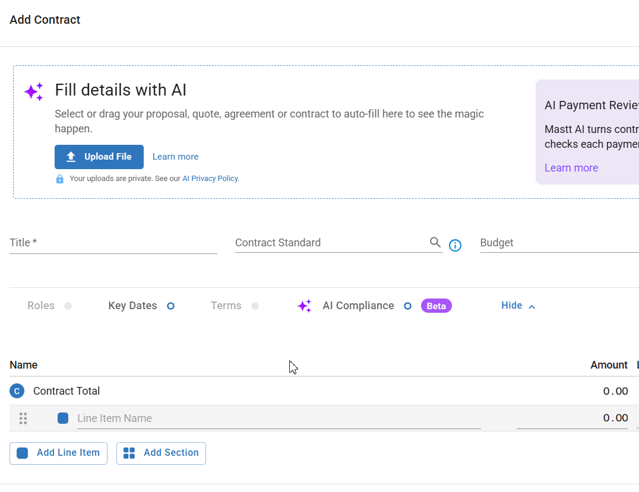Click the C badge on Contract Total row
639x492 pixels.
(x=17, y=391)
